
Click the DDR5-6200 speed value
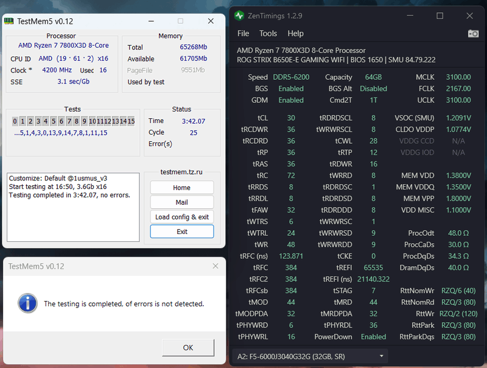coord(291,77)
